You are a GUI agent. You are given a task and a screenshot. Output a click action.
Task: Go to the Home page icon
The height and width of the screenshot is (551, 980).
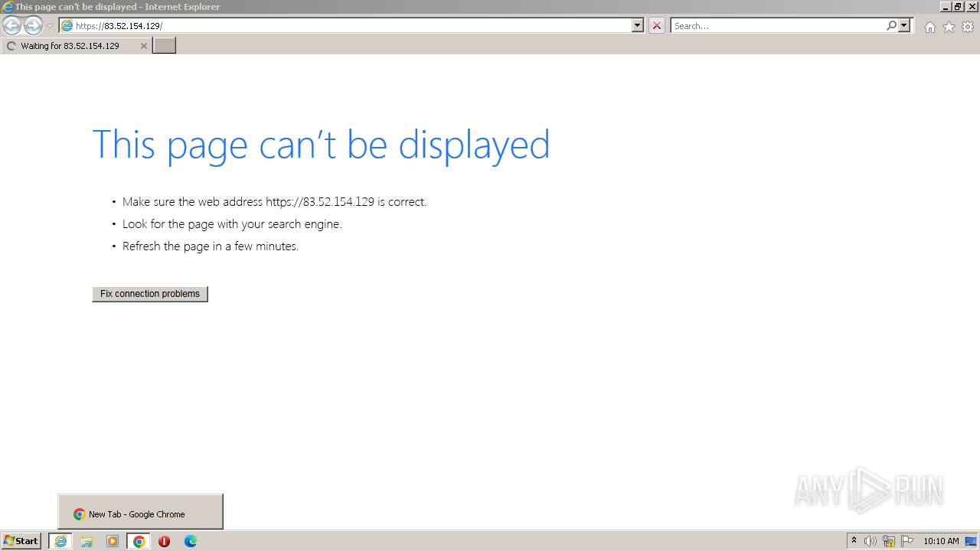[x=929, y=27]
